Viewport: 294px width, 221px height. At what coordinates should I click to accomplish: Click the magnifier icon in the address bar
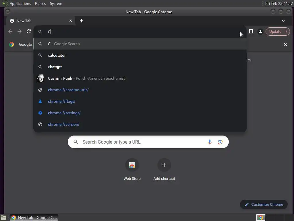[40, 32]
